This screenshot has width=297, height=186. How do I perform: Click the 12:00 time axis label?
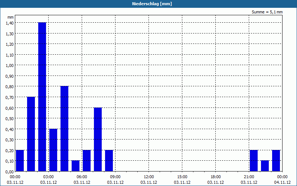[x=149, y=177]
